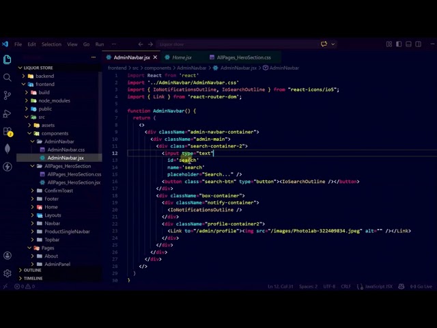This screenshot has height=328, width=437.
Task: Open AllPages_HeroSection.jsx file
Action: click(74, 182)
